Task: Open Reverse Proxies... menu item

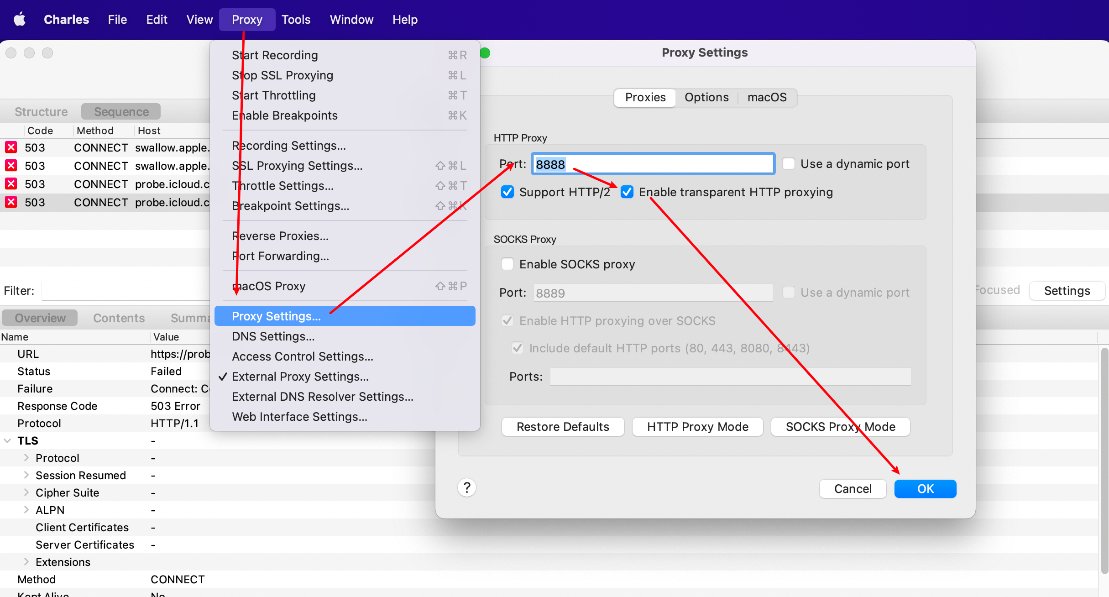Action: pos(345,236)
